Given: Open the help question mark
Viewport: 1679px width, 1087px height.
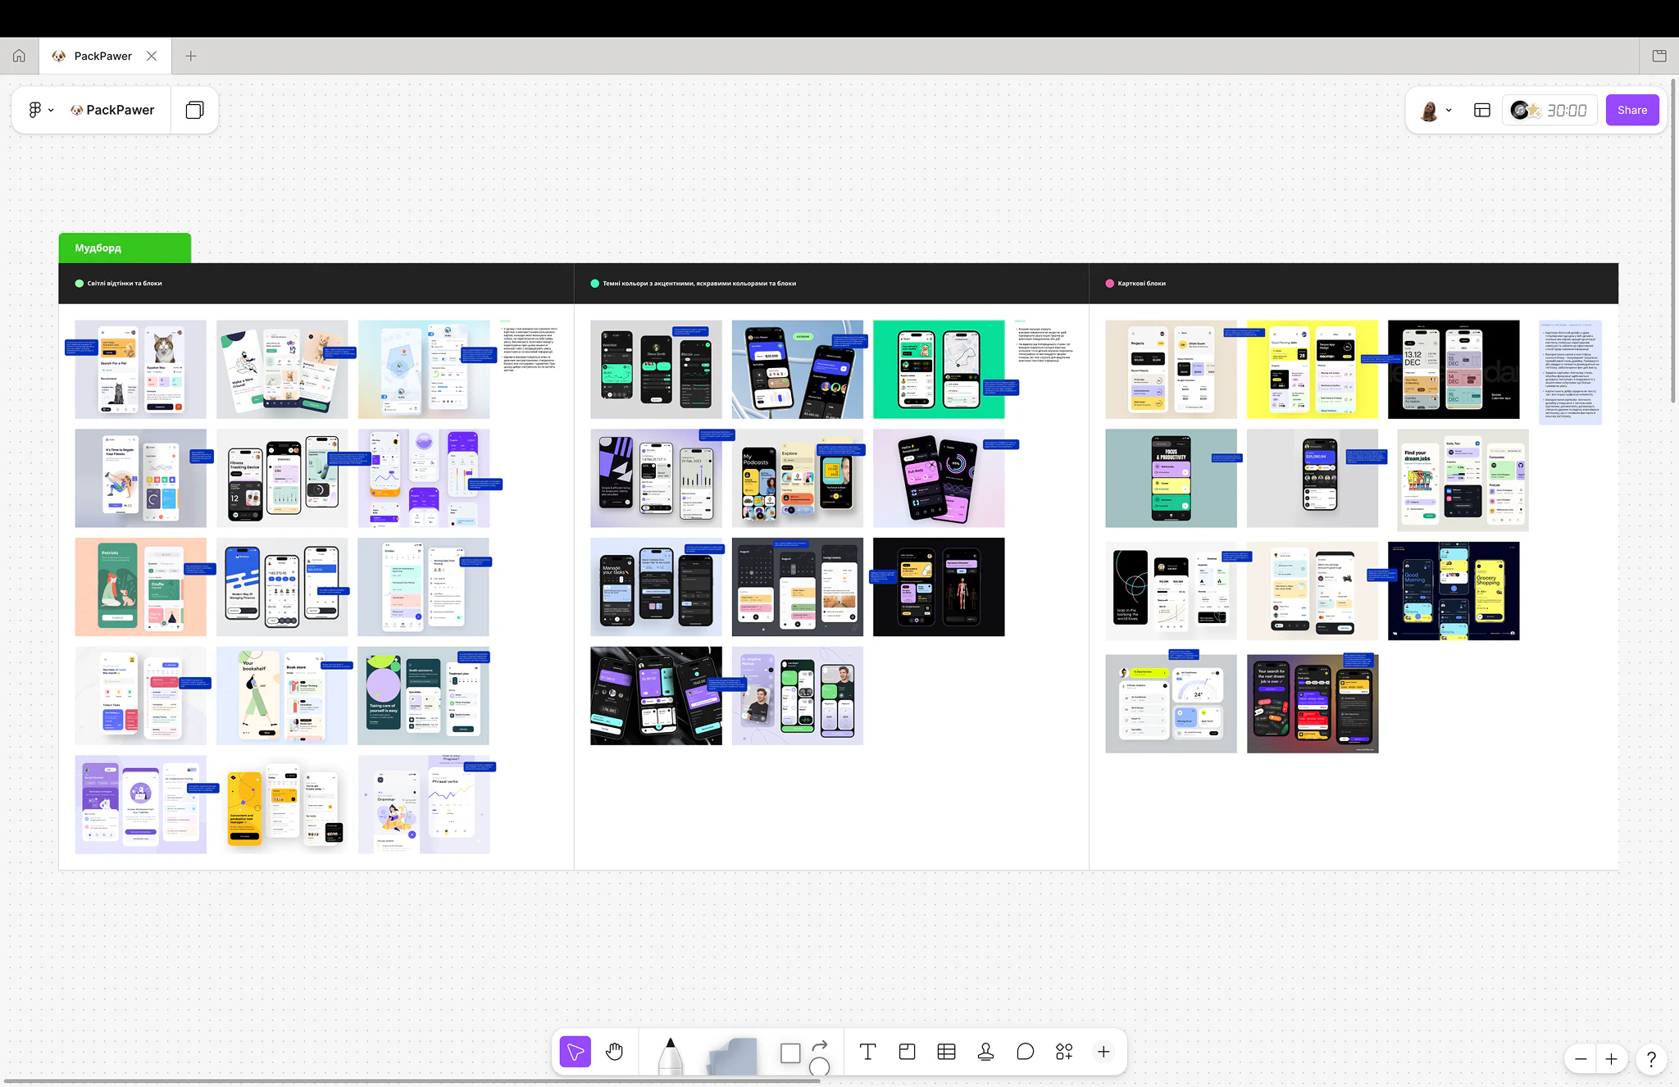Looking at the screenshot, I should [1651, 1059].
